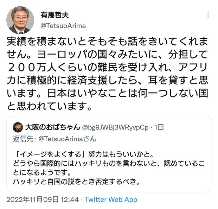
Task: Click the quoted line とになるようです
Action: [x=42, y=172]
